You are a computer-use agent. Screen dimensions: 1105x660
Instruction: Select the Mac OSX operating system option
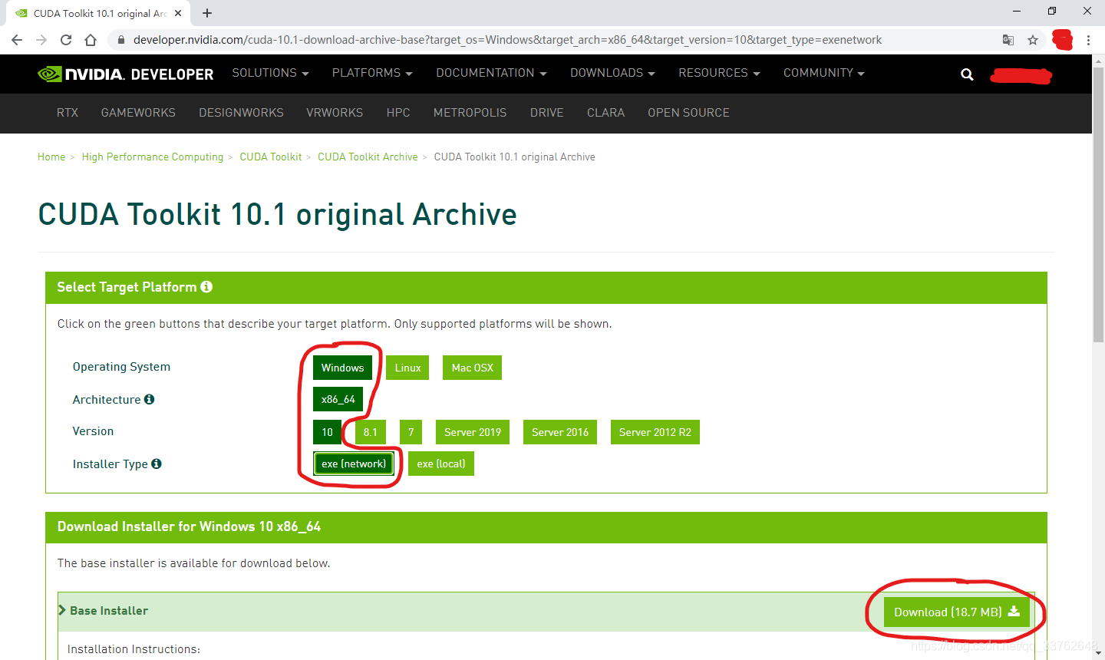[x=472, y=368]
